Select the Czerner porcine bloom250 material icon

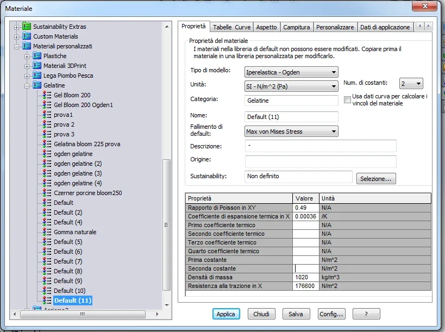47,193
